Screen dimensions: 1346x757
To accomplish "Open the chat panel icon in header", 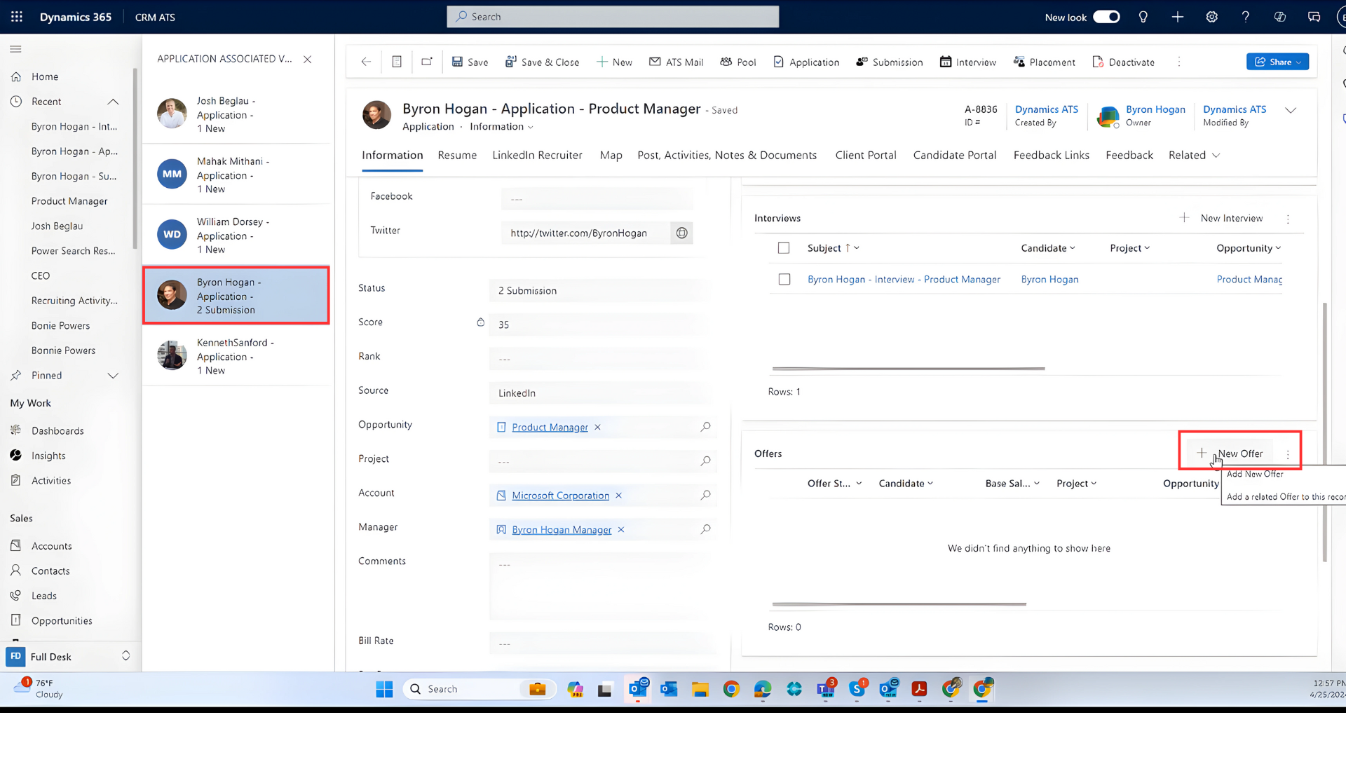I will (x=1314, y=17).
